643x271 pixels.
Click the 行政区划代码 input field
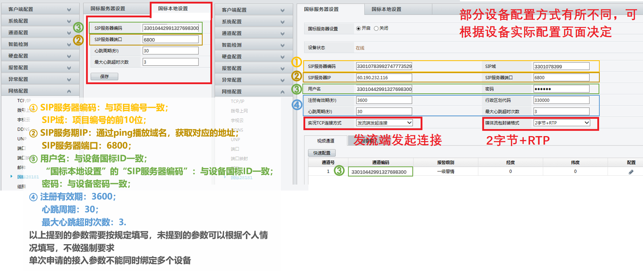562,100
